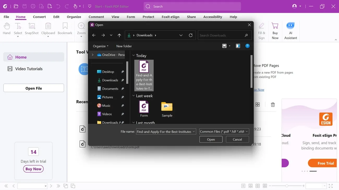Click the account profile icon
This screenshot has width=339, height=190.
[295, 6]
